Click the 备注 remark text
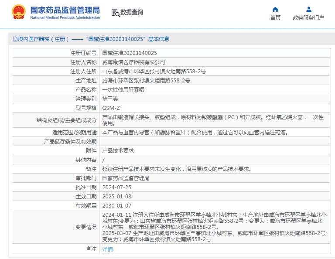This screenshot has height=259, width=335. pos(177,169)
